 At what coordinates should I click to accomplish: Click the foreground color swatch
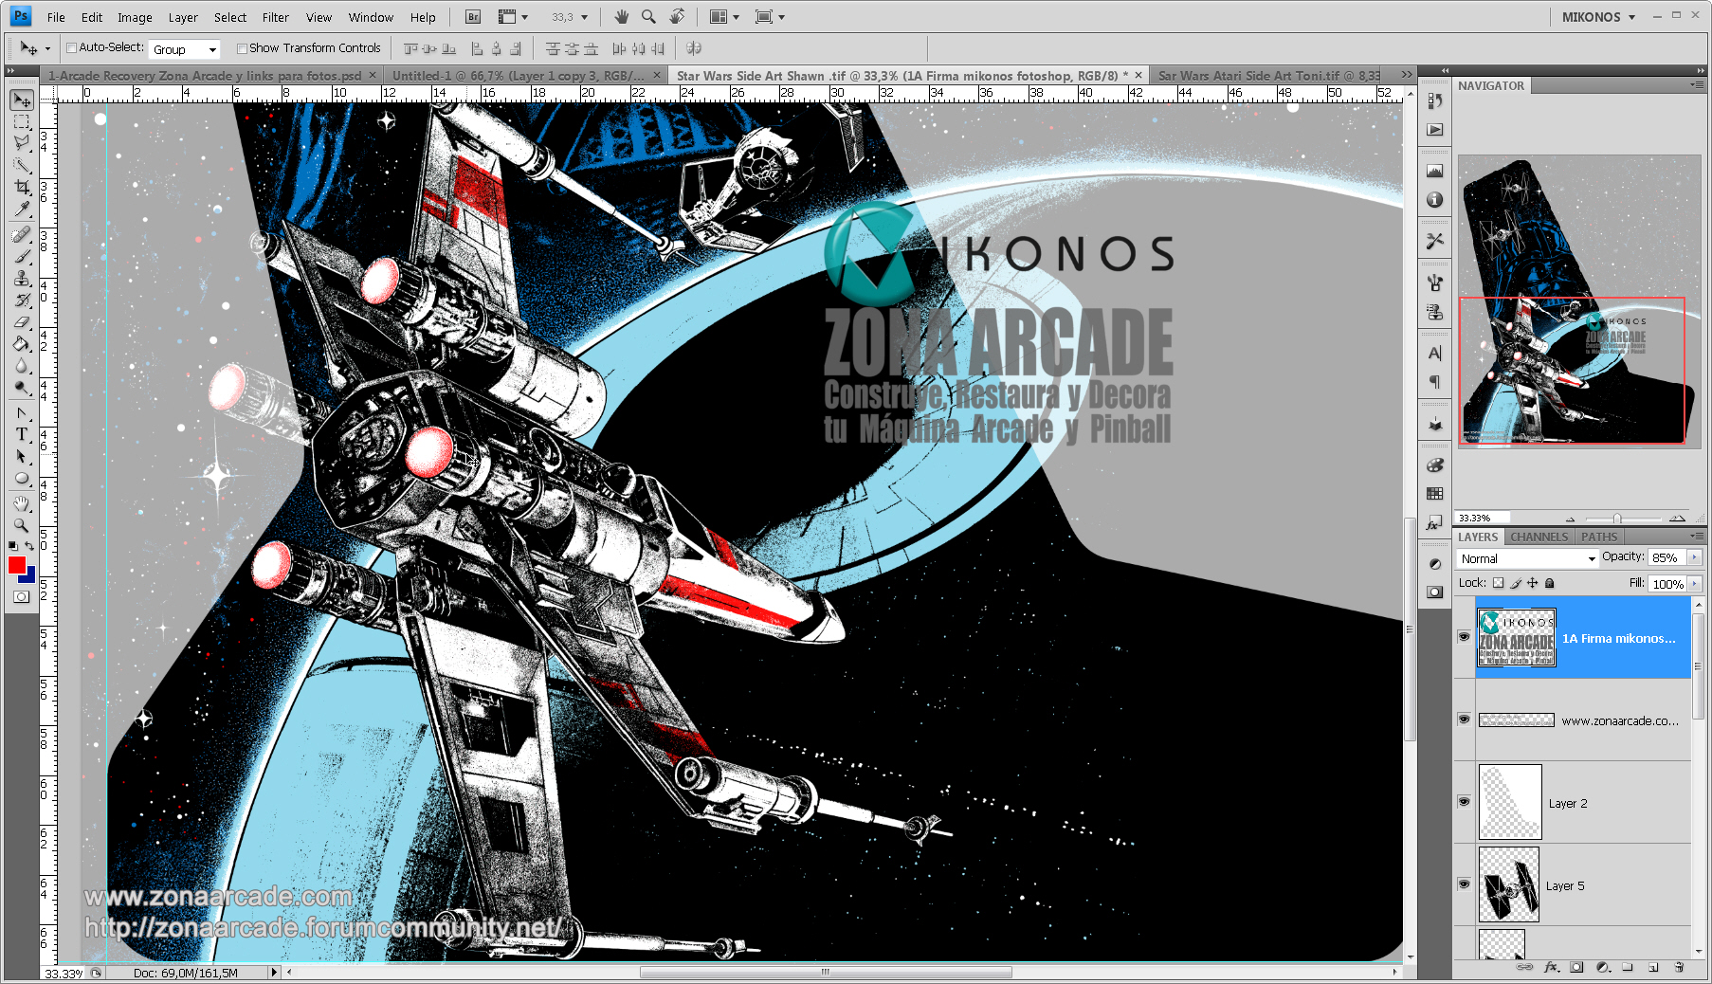point(17,567)
